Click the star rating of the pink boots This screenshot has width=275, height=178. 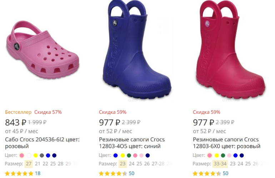coord(207,173)
